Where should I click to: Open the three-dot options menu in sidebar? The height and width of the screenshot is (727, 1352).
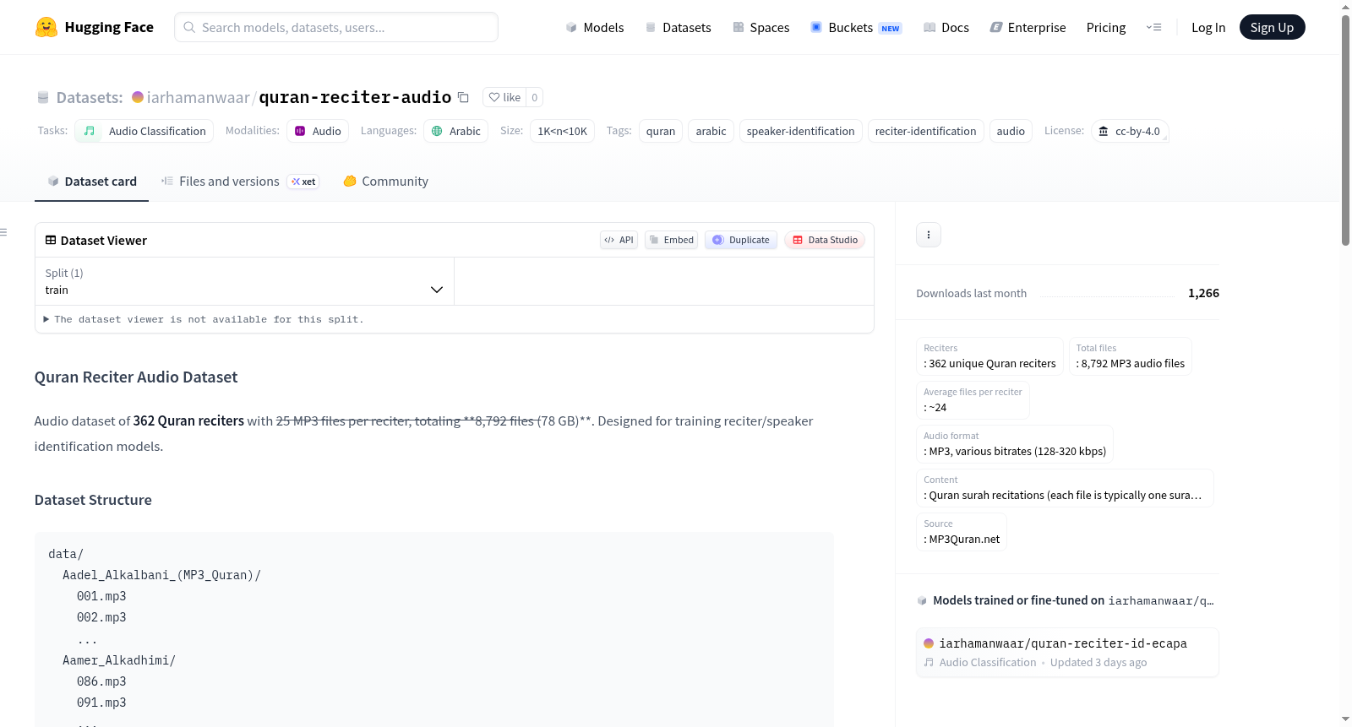click(929, 235)
